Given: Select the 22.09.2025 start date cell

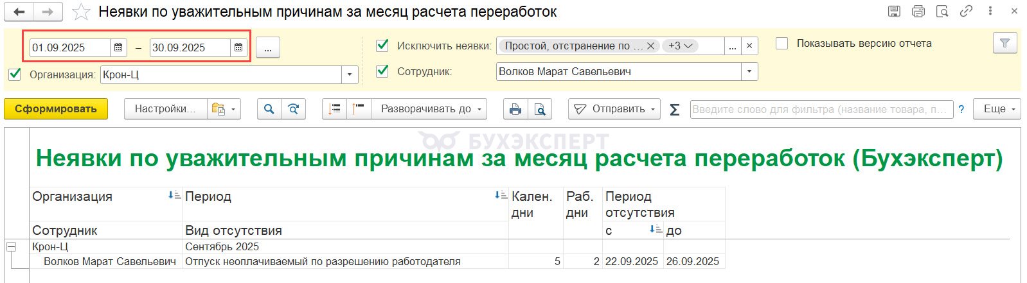Looking at the screenshot, I should tap(633, 261).
